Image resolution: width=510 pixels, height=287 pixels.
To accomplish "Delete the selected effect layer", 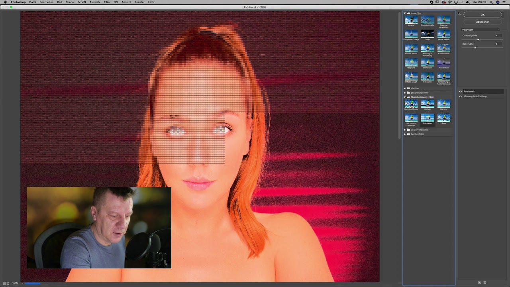I will click(x=485, y=282).
